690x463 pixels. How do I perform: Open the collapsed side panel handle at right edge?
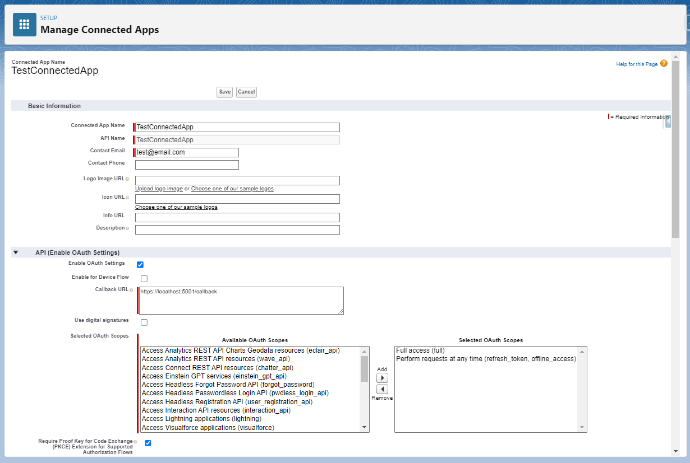[x=667, y=121]
